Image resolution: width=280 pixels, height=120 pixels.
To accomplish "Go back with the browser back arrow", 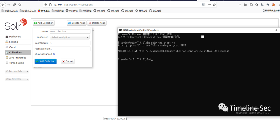I will 3,5.
